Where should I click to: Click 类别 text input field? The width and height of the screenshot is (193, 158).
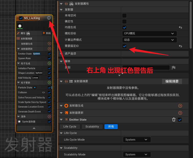tap(146, 68)
